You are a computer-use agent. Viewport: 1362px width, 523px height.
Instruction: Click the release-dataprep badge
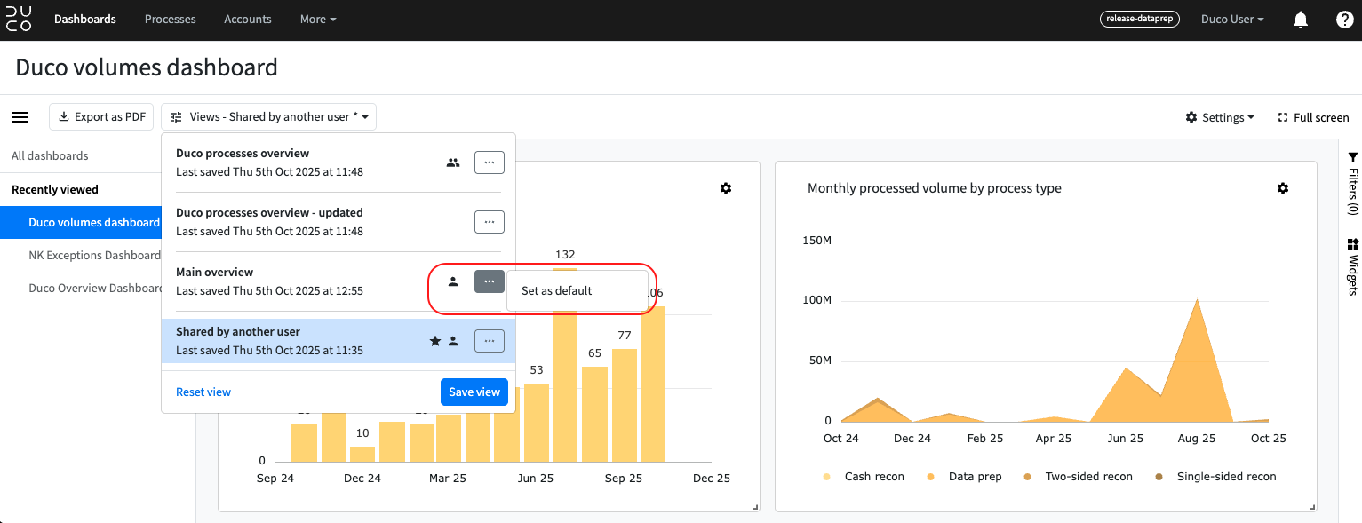[x=1140, y=19]
